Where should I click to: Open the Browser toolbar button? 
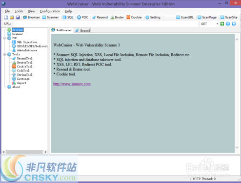(31, 17)
